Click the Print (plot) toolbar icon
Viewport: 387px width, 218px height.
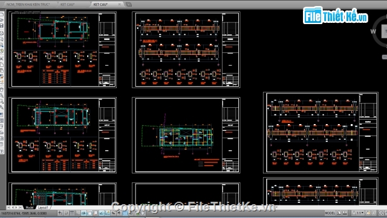(x=1, y=33)
